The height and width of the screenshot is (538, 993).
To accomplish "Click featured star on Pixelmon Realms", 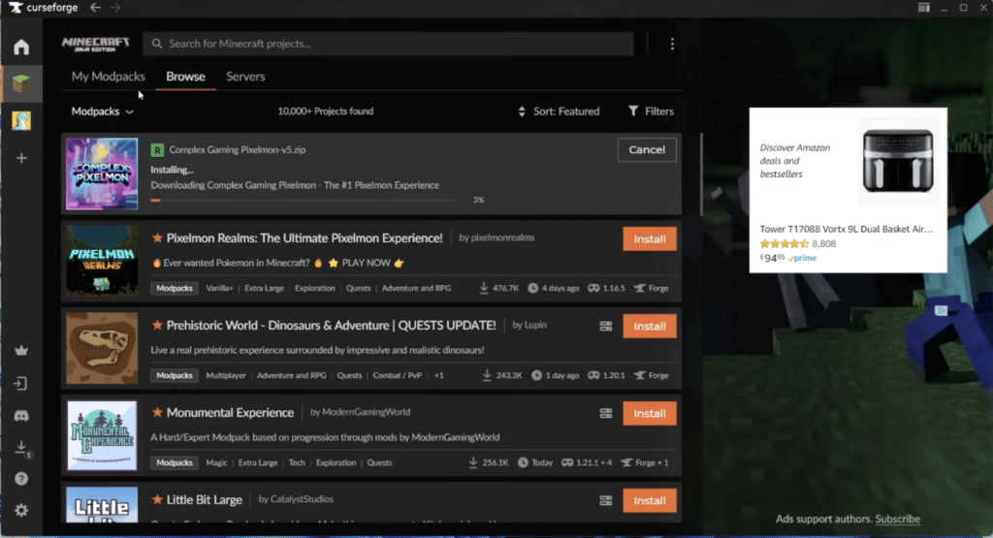I will coord(157,238).
